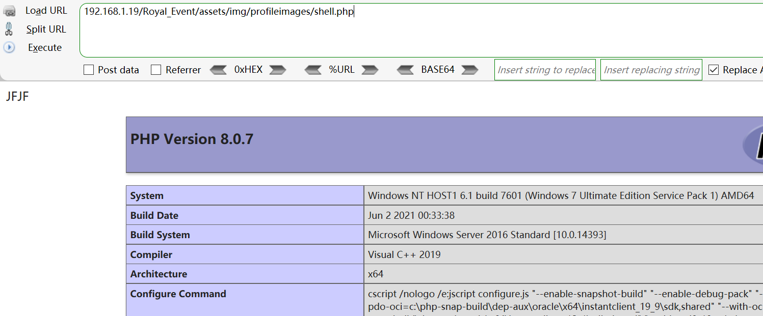Enable the Post data checkbox

point(89,70)
